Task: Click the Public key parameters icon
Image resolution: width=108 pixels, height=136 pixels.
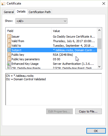Action: pyautogui.click(x=9, y=59)
